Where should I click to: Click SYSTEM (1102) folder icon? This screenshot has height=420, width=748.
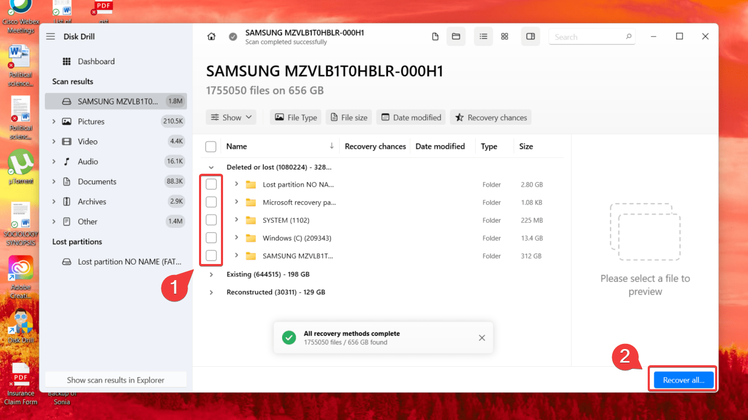tap(251, 220)
